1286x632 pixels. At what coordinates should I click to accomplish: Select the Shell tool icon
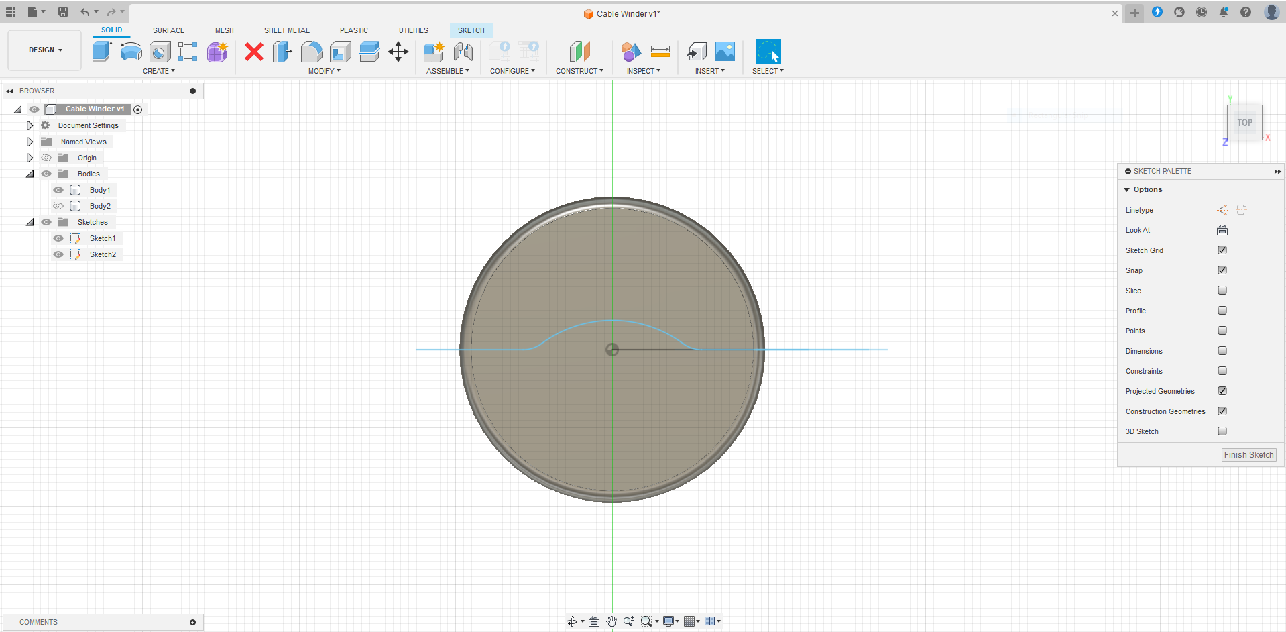[341, 52]
